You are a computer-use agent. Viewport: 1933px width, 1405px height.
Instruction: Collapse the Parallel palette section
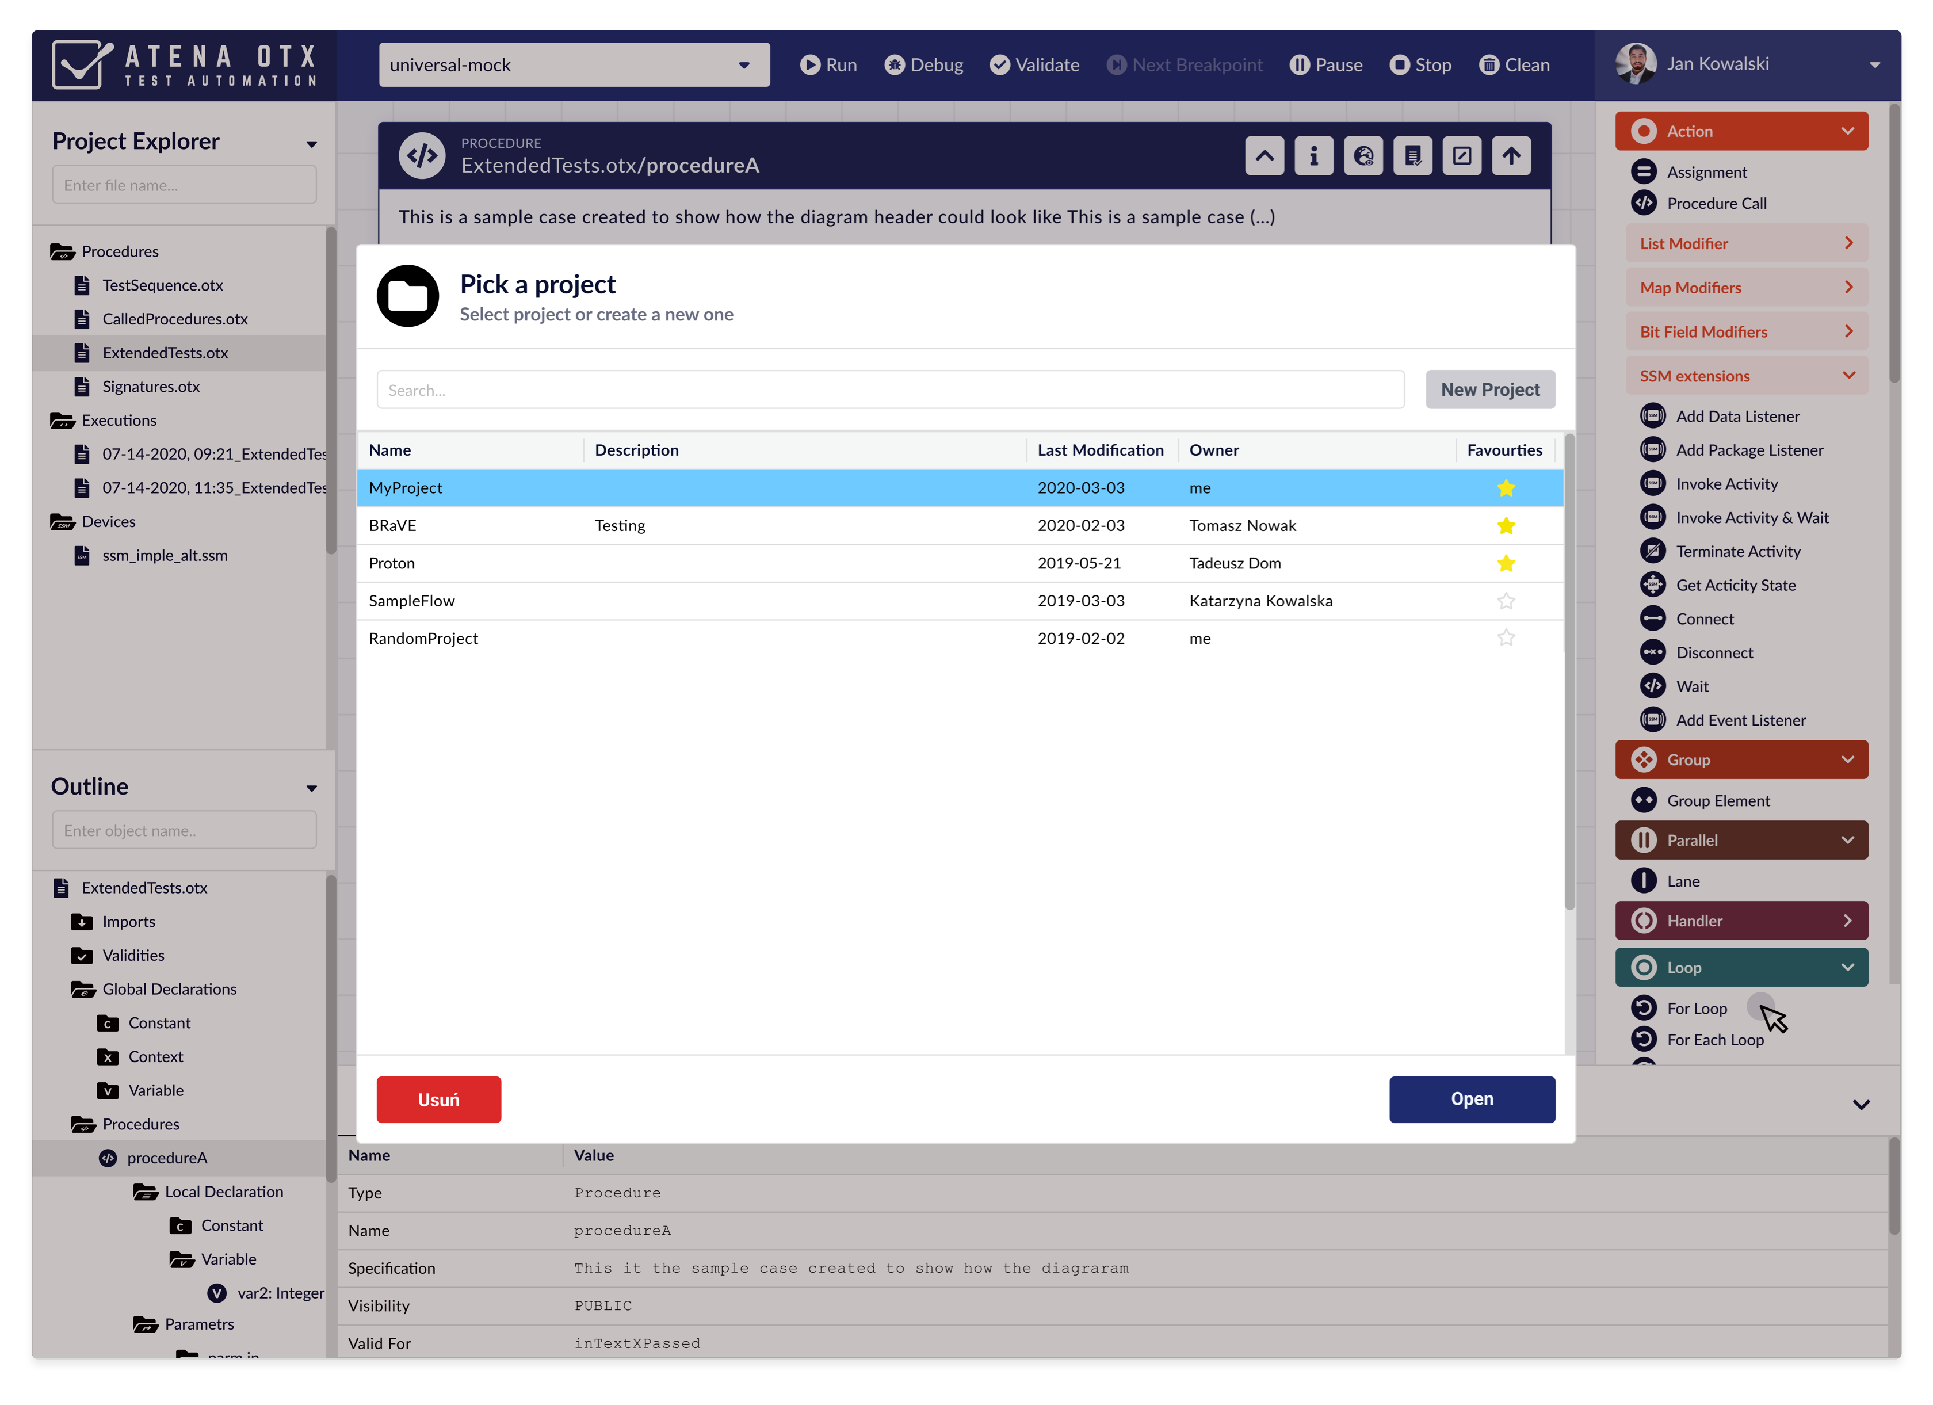pyautogui.click(x=1741, y=840)
